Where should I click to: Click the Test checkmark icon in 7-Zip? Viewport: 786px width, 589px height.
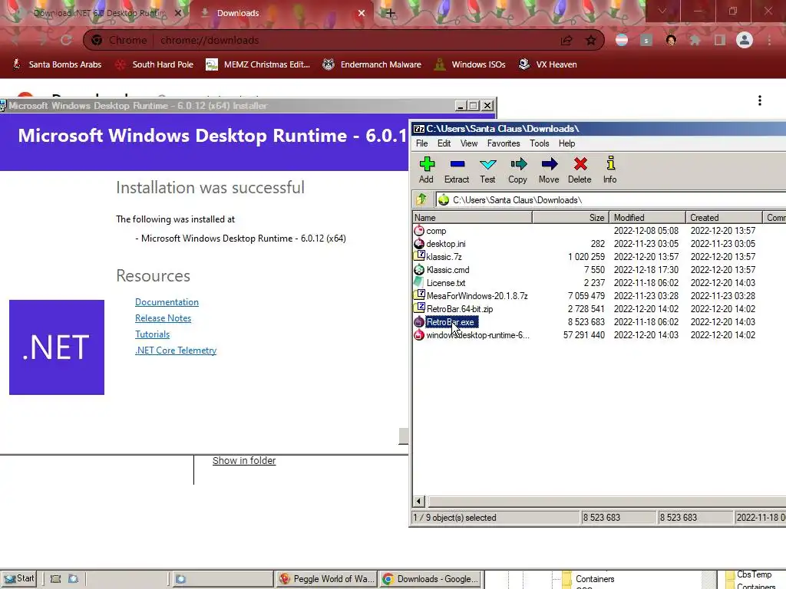coord(487,164)
